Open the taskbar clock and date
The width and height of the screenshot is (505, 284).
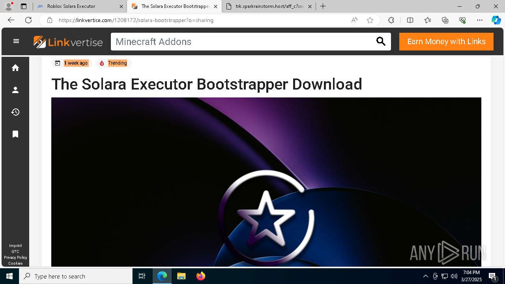471,276
